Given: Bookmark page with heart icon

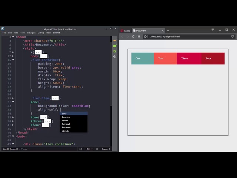Looking at the screenshot, I should [233, 36].
